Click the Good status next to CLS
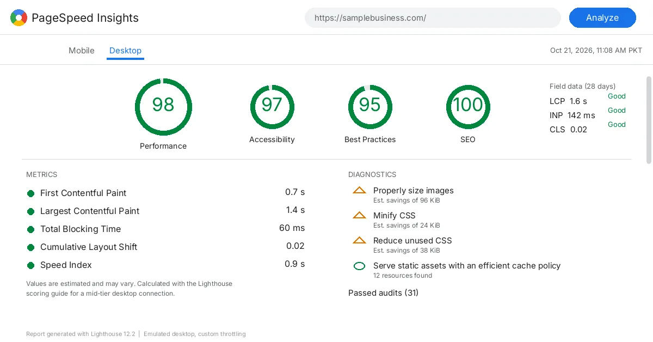 pos(617,125)
